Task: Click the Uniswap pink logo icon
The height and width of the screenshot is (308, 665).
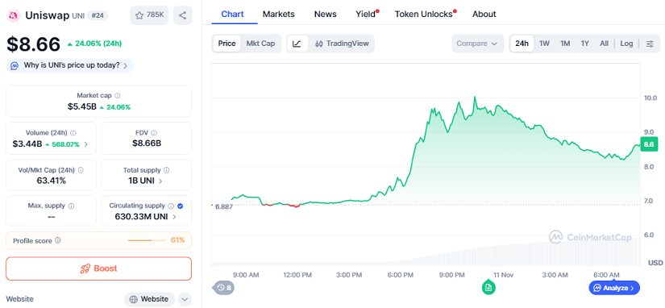Action: coord(14,15)
